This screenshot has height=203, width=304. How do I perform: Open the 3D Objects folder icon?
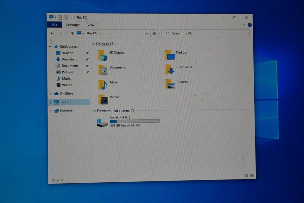point(102,56)
